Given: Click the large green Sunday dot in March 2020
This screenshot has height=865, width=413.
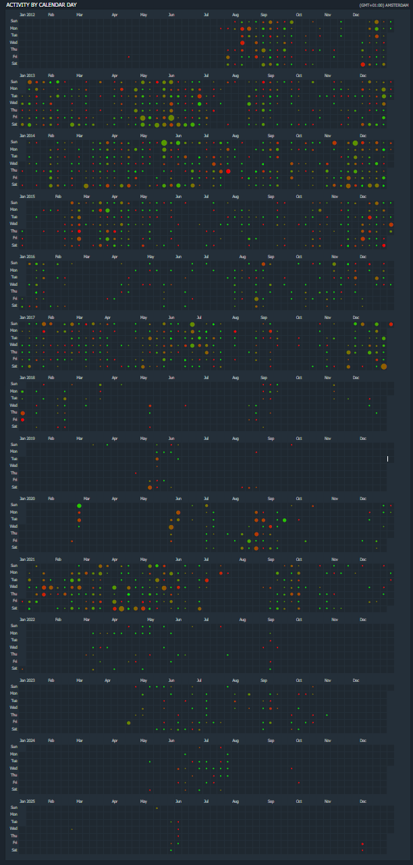Looking at the screenshot, I should pos(79,505).
